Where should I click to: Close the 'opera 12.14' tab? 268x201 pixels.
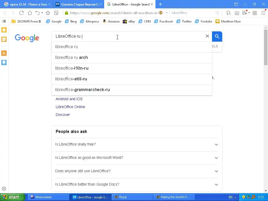pyautogui.click(x=49, y=4)
